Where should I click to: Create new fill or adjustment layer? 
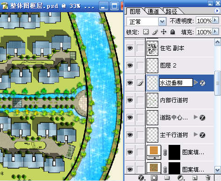pos(181,178)
